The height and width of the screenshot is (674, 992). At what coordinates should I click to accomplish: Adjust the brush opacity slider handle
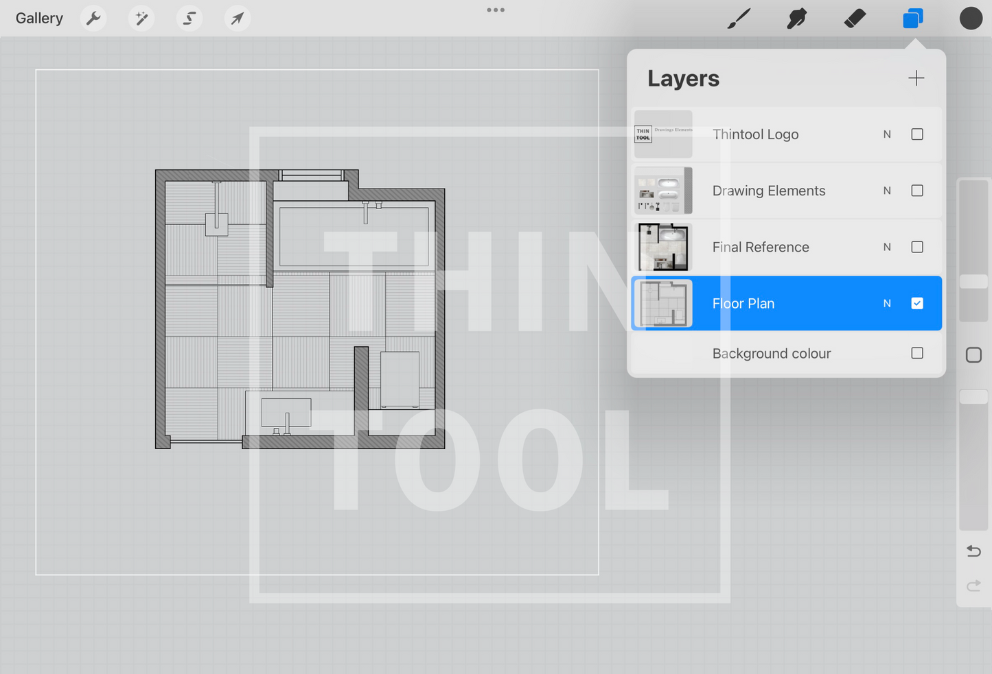pos(973,397)
